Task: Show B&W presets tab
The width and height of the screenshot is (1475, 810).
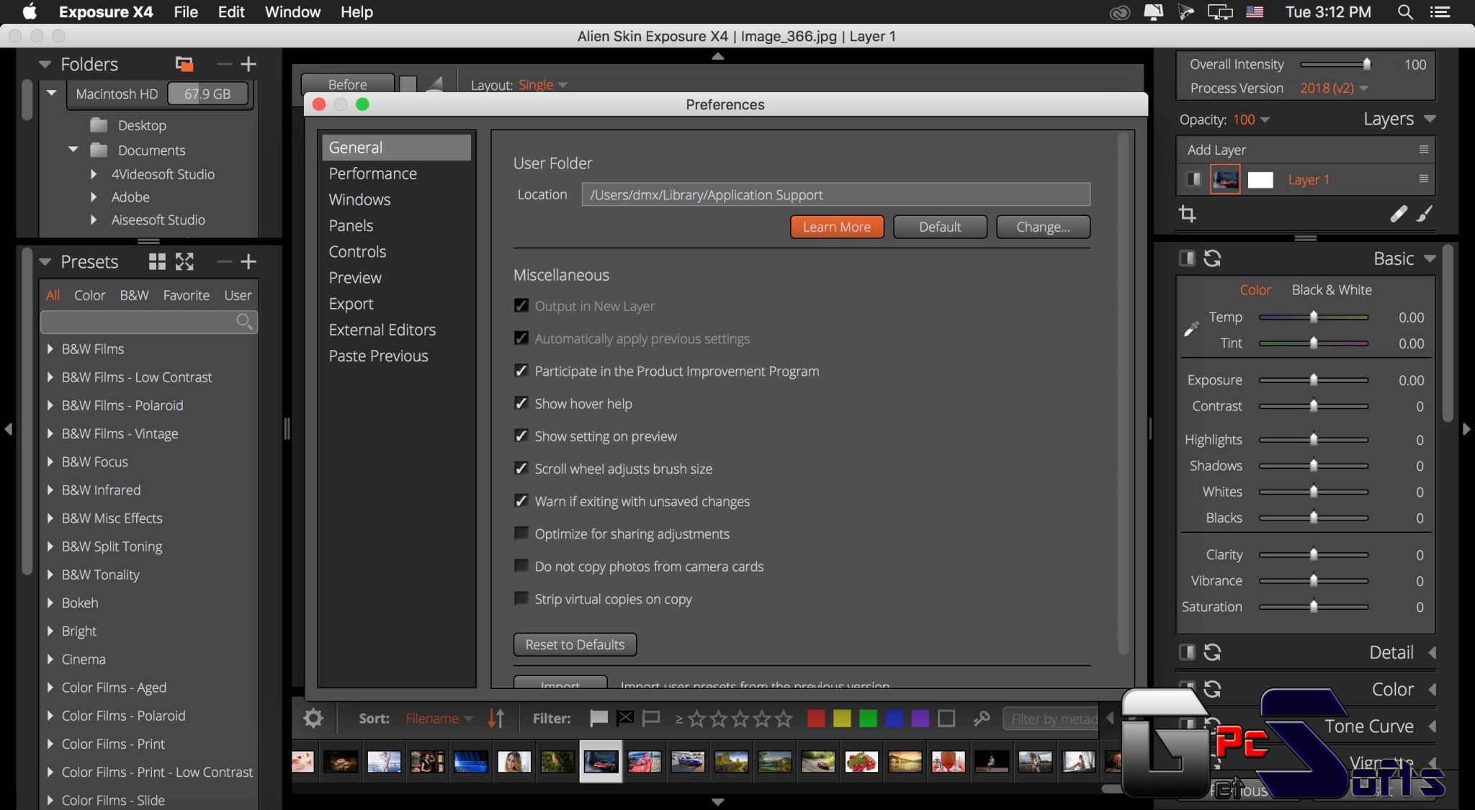Action: tap(135, 295)
